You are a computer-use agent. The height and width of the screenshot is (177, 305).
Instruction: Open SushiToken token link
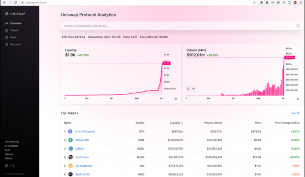point(82,157)
